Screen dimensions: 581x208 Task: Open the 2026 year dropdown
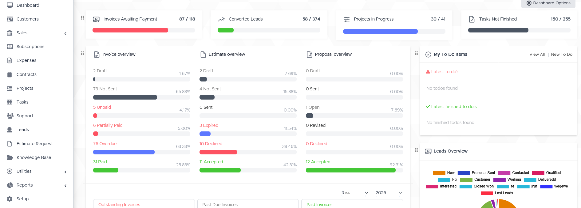pyautogui.click(x=389, y=193)
